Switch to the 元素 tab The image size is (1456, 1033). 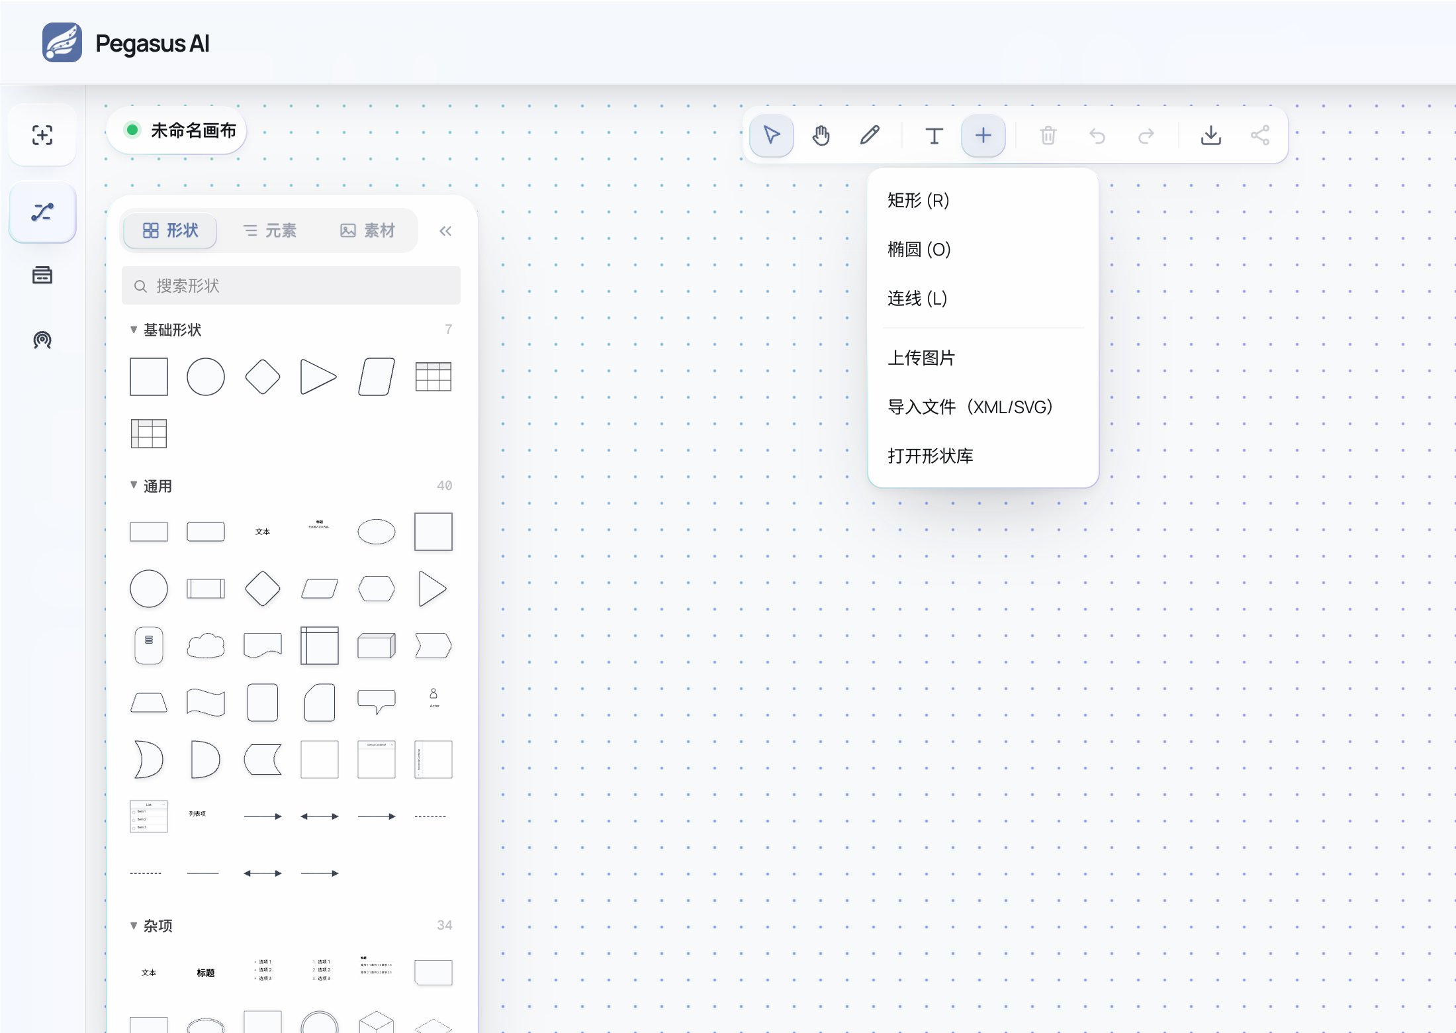(269, 230)
